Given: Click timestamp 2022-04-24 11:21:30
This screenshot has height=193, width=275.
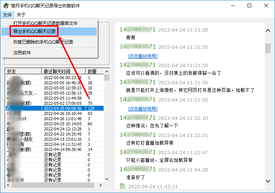Looking at the screenshot, I should (x=183, y=30).
